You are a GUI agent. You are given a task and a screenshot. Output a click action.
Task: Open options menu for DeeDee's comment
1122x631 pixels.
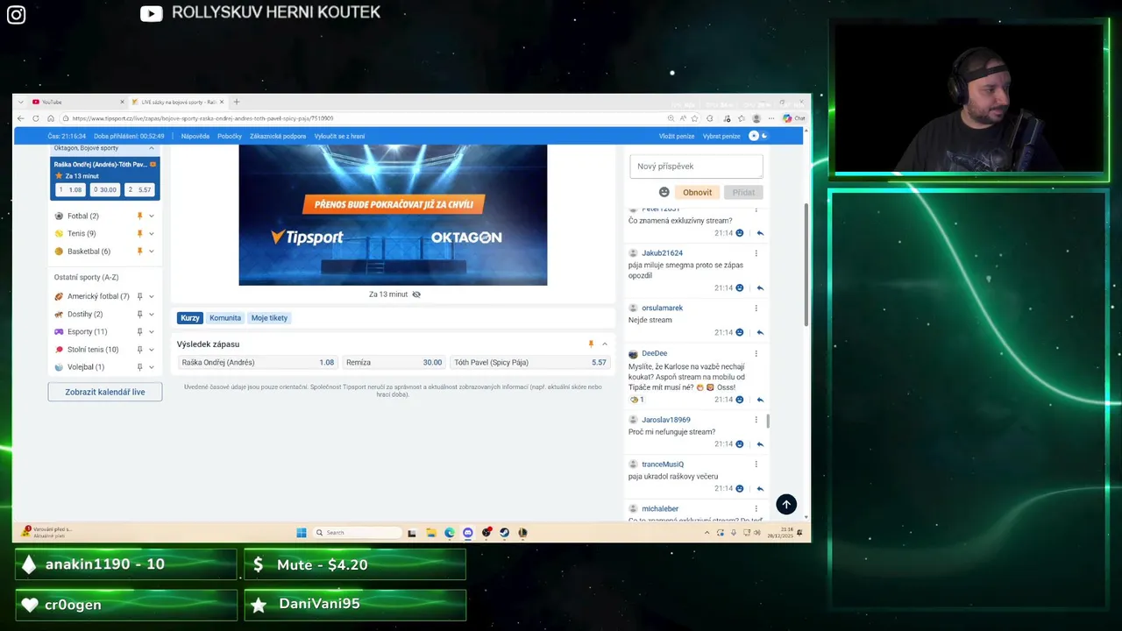tap(756, 353)
